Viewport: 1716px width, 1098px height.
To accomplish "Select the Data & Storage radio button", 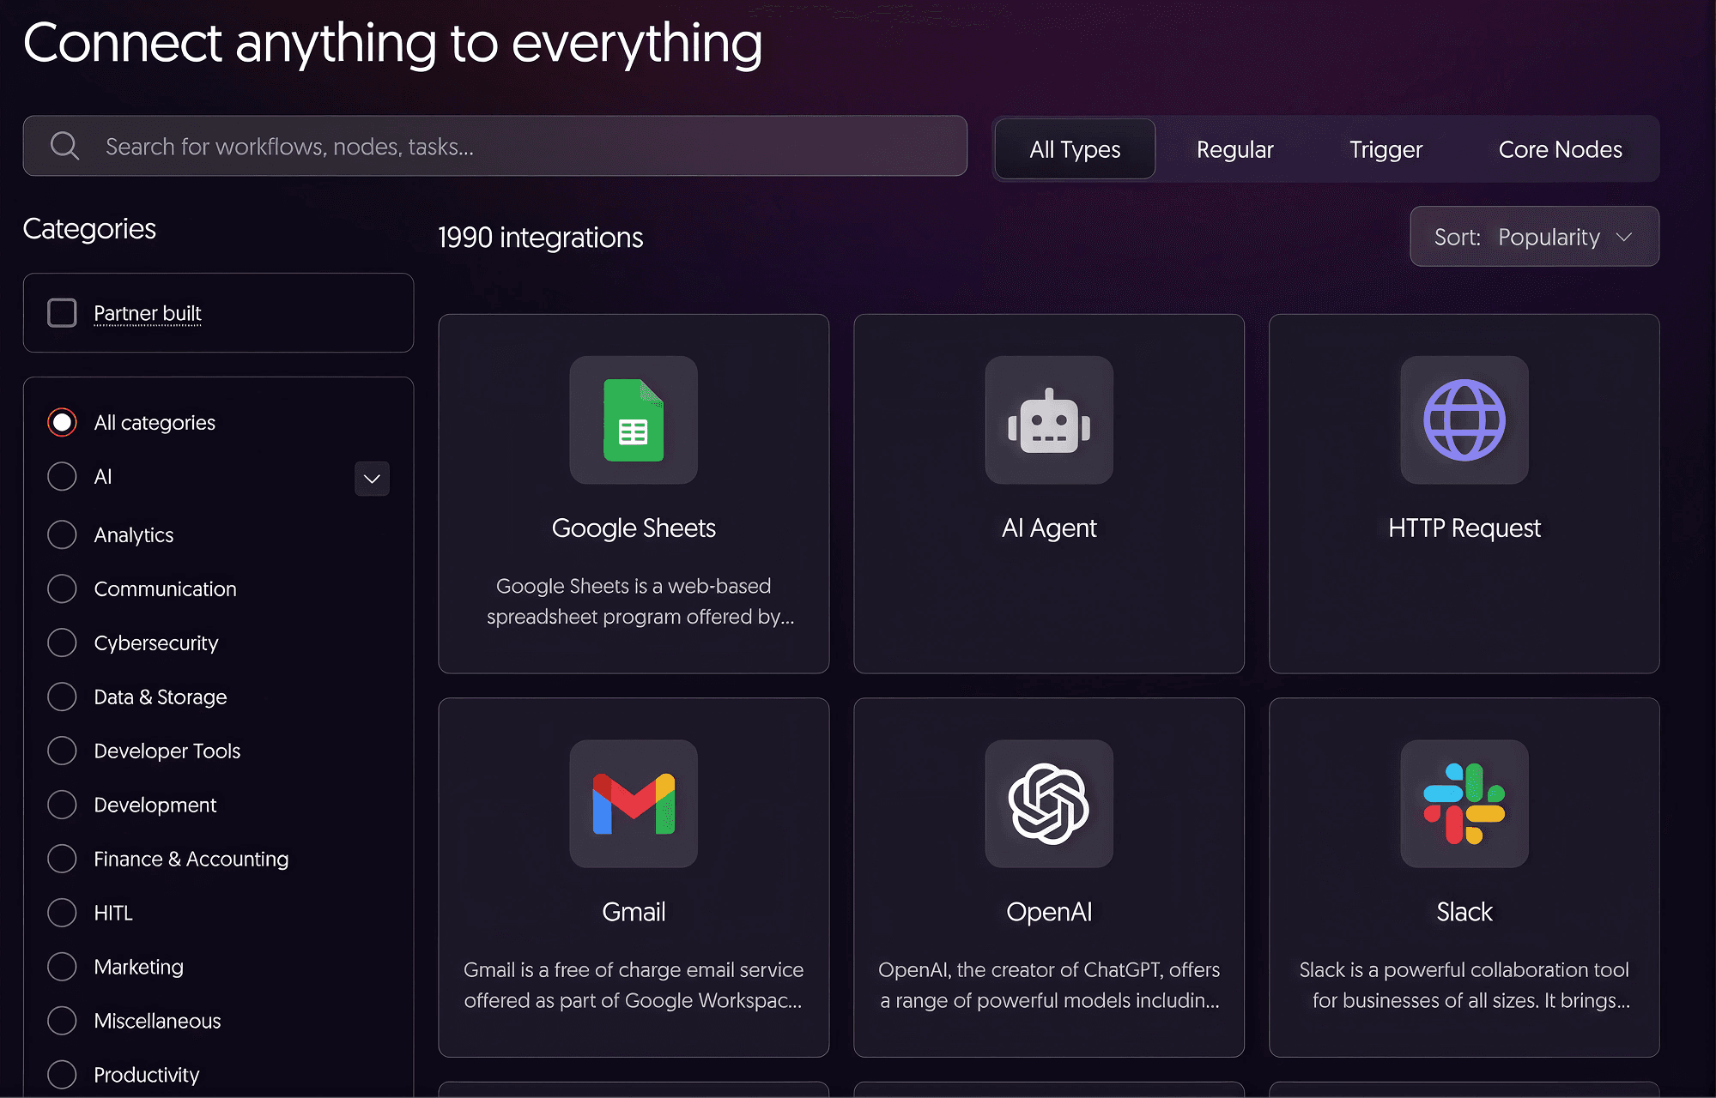I will click(62, 697).
